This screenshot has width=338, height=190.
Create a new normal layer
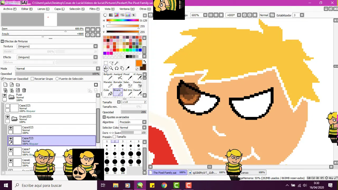click(6, 85)
